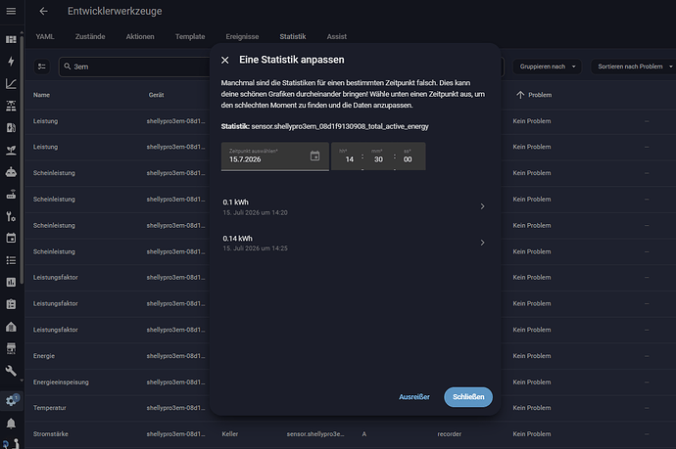This screenshot has width=676, height=449.
Task: Open the calendar sidebar icon
Action: (x=11, y=238)
